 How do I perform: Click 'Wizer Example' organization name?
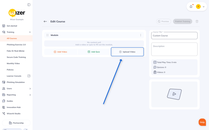click(x=17, y=19)
